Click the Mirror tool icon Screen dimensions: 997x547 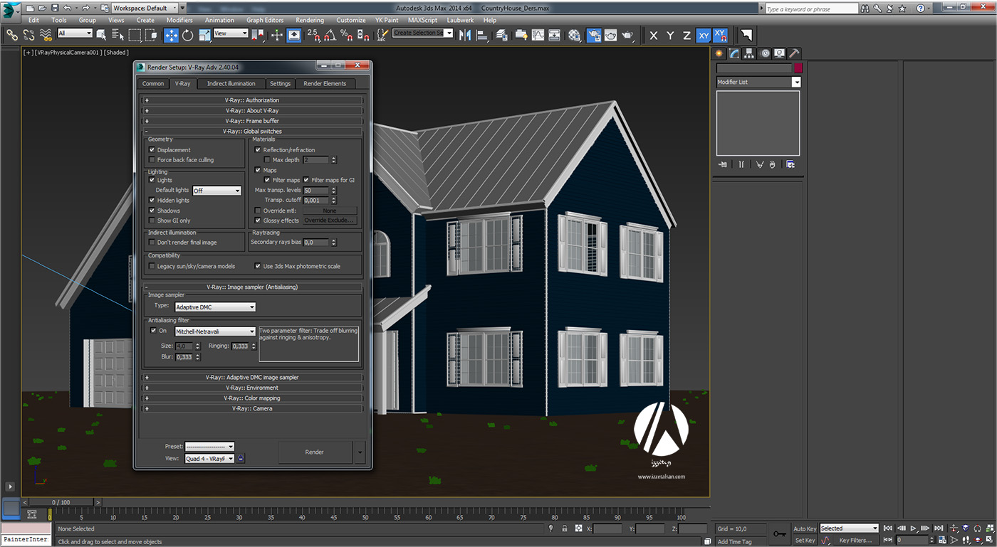point(464,35)
